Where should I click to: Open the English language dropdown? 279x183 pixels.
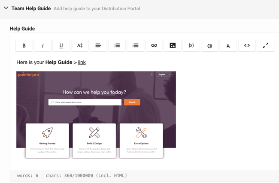(163, 75)
